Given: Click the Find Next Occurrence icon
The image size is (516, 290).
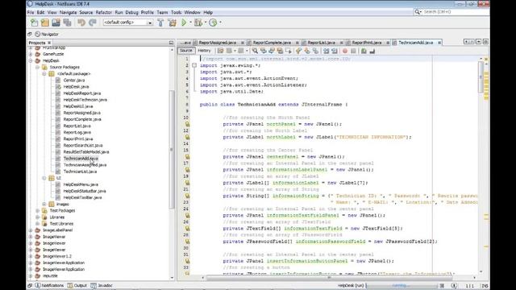Looking at the screenshot, I should [x=272, y=51].
